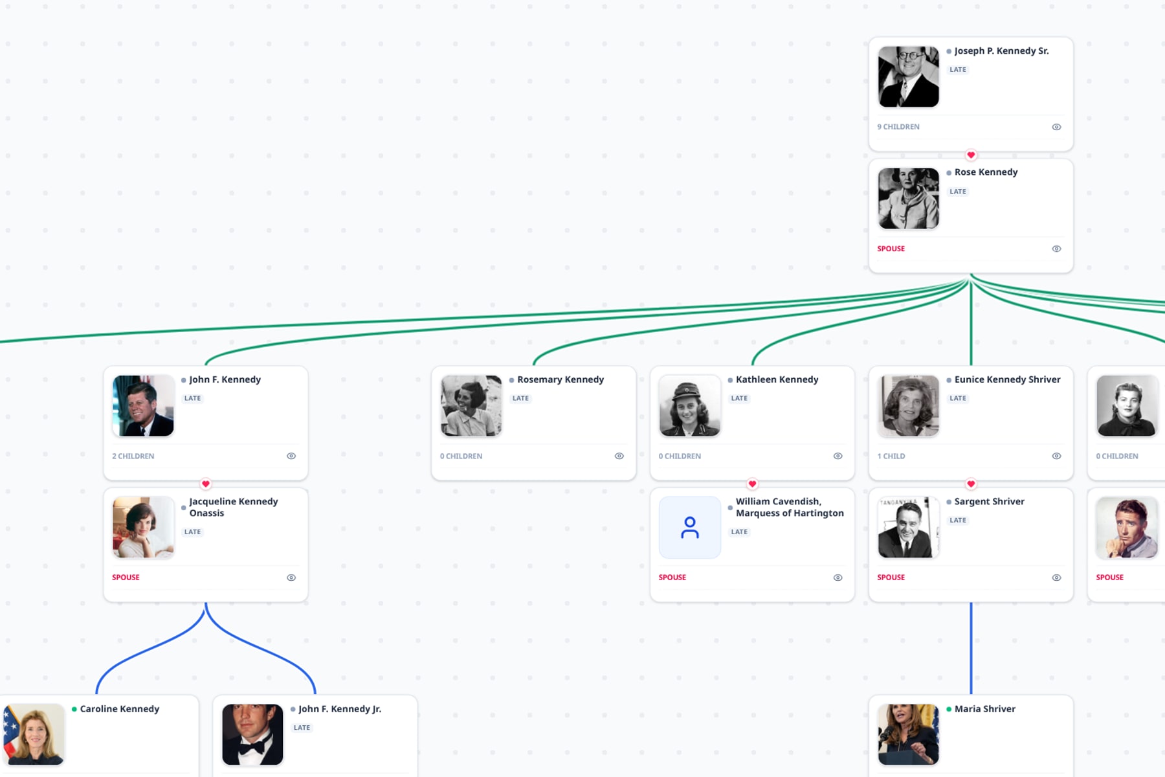Click the eye icon on William Cavendish card

click(x=838, y=578)
